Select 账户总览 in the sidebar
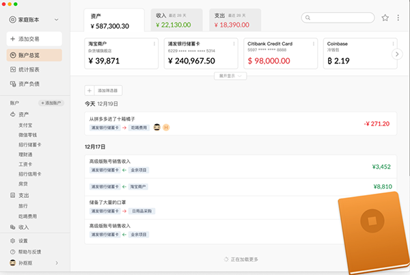The width and height of the screenshot is (410, 275). point(34,55)
